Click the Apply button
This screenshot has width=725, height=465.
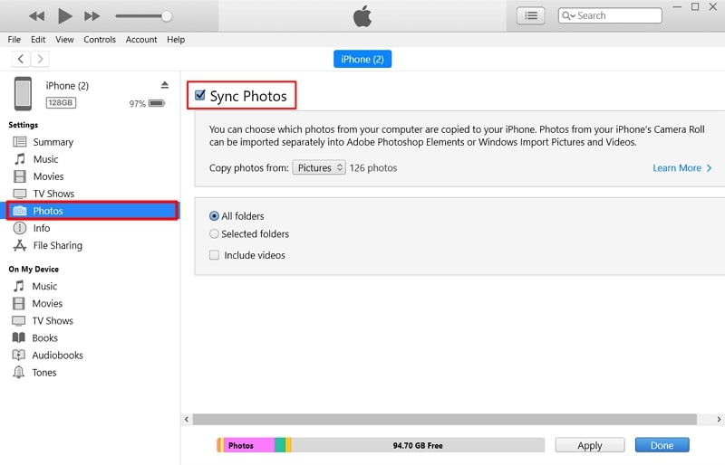point(590,445)
